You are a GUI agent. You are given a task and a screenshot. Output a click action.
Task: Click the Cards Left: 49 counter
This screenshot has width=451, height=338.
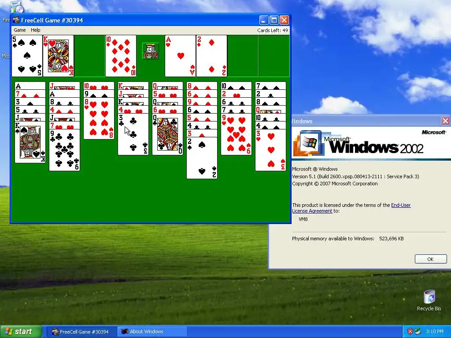click(x=272, y=30)
